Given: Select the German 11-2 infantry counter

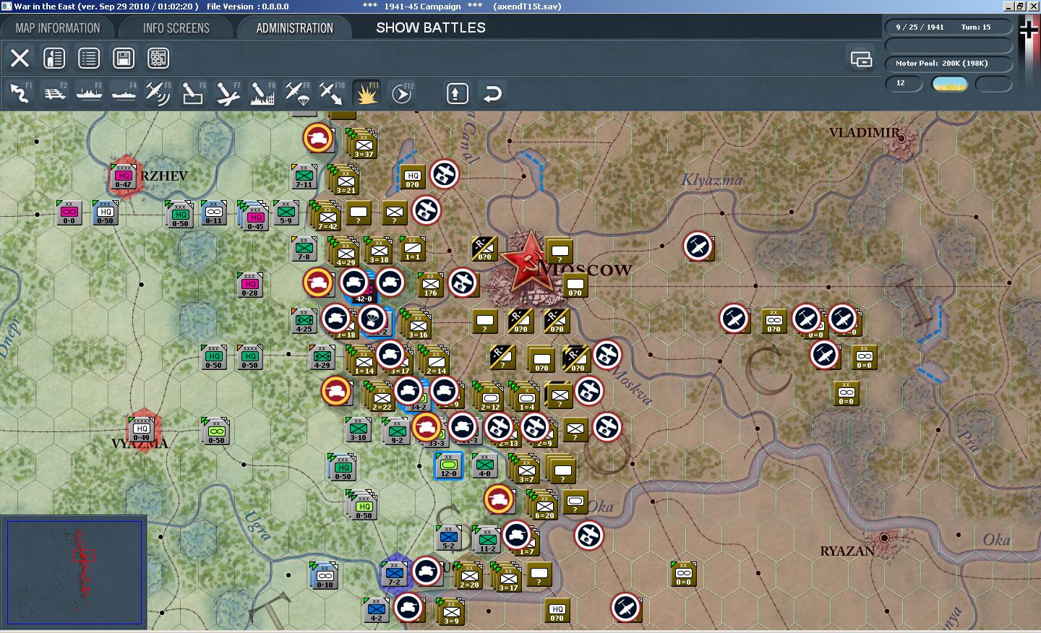Looking at the screenshot, I should pyautogui.click(x=487, y=541).
